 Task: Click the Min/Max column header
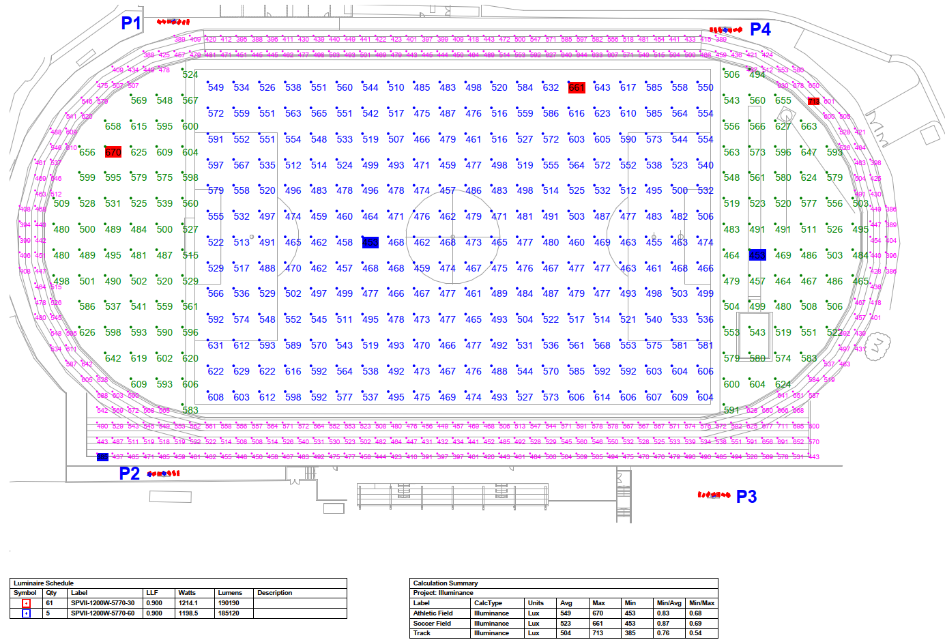(701, 603)
